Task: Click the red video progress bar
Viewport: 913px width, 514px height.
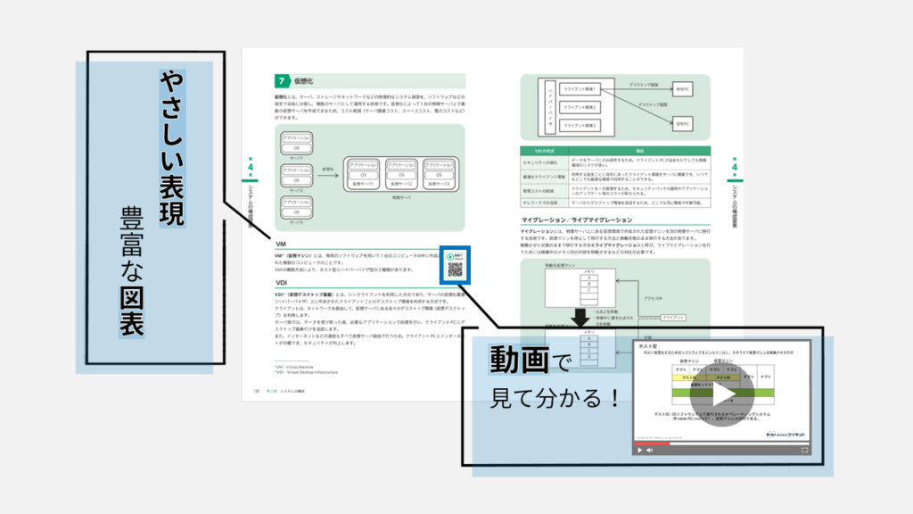Action: (651, 443)
